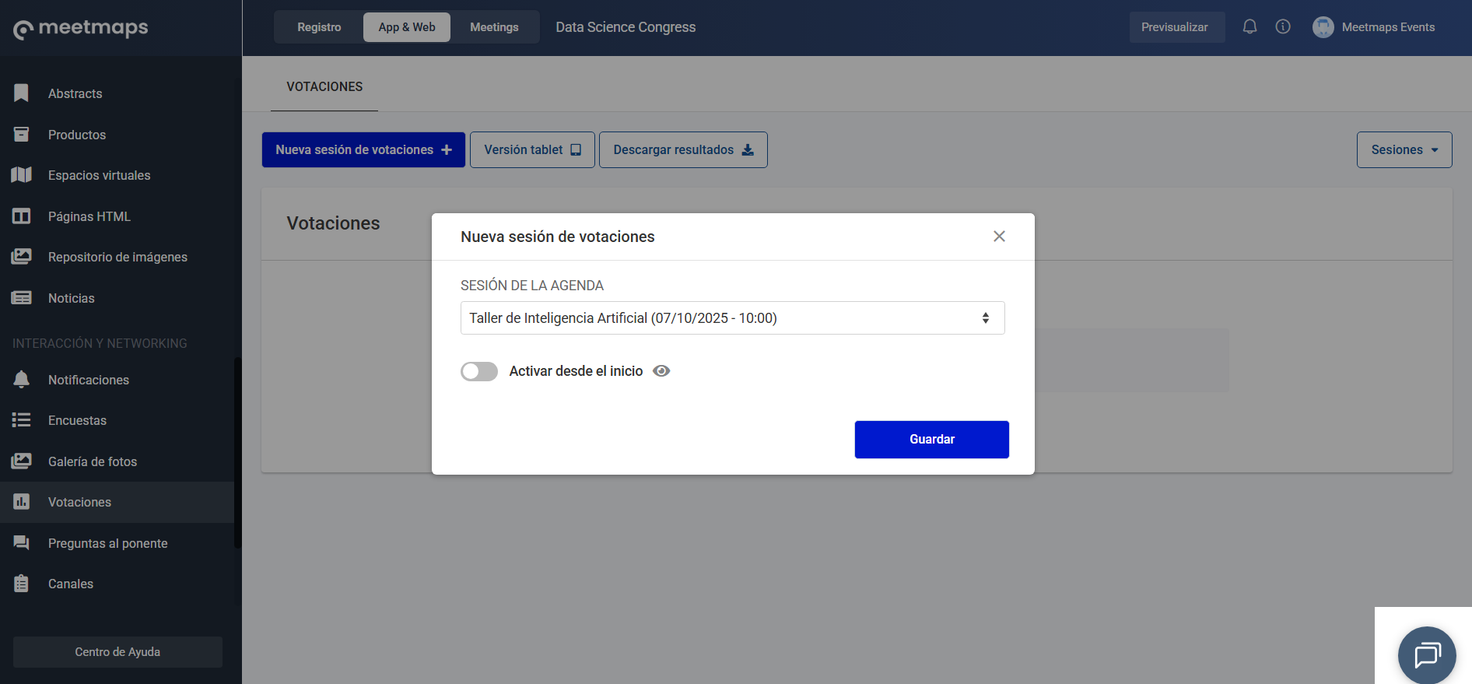Viewport: 1472px width, 684px height.
Task: Click the Previsualizar button
Action: [1174, 27]
